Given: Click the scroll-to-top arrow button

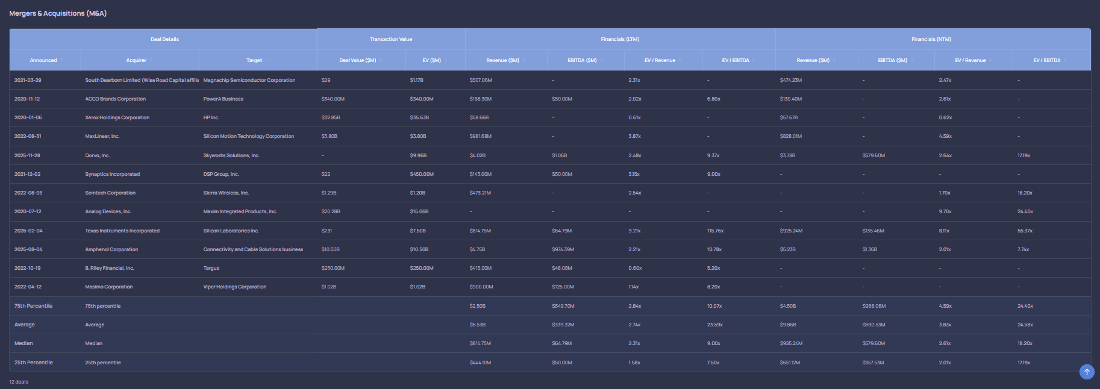Looking at the screenshot, I should click(x=1087, y=372).
